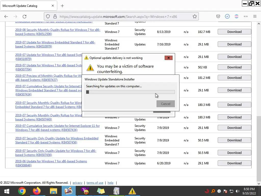Click the scrollbar up arrow
The image size is (261, 196).
tap(259, 24)
